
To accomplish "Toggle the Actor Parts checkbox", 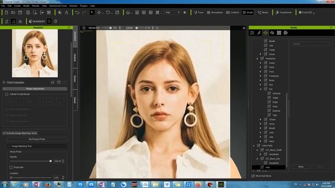I will tap(259, 145).
